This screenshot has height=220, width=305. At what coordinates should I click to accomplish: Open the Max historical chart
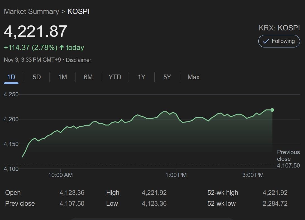point(193,77)
